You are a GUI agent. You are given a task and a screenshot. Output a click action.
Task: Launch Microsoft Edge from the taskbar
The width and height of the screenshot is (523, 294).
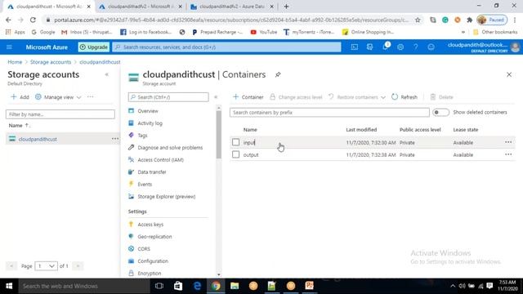point(197,286)
